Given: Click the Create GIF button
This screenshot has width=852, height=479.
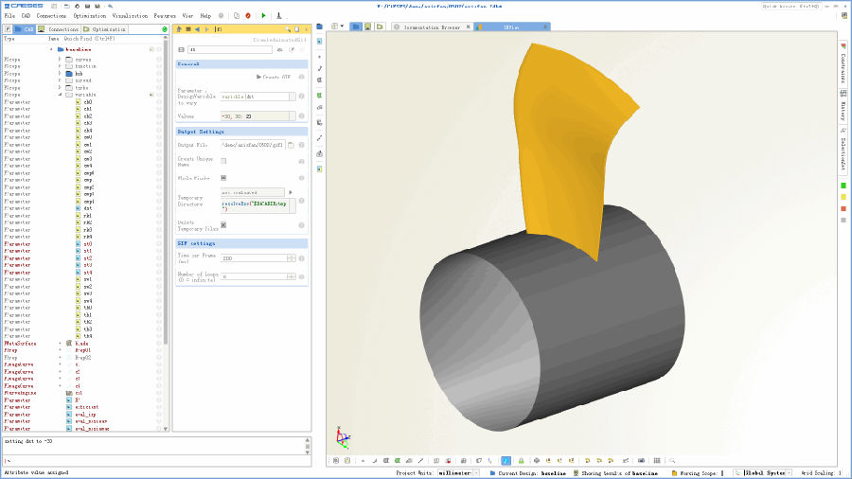Looking at the screenshot, I should [274, 77].
